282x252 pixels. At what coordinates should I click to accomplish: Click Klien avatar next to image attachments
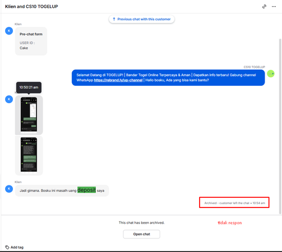click(x=9, y=99)
